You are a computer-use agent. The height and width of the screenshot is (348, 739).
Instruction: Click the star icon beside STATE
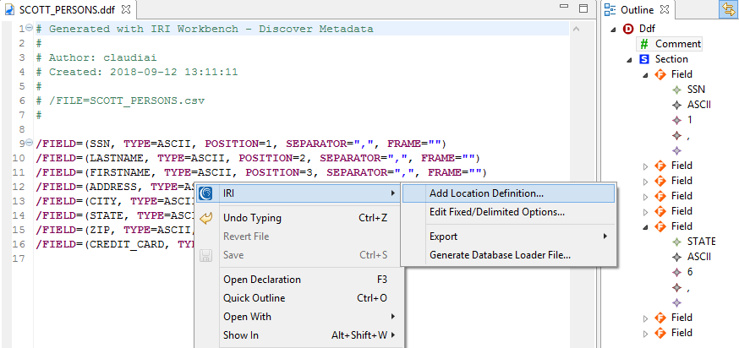point(676,242)
